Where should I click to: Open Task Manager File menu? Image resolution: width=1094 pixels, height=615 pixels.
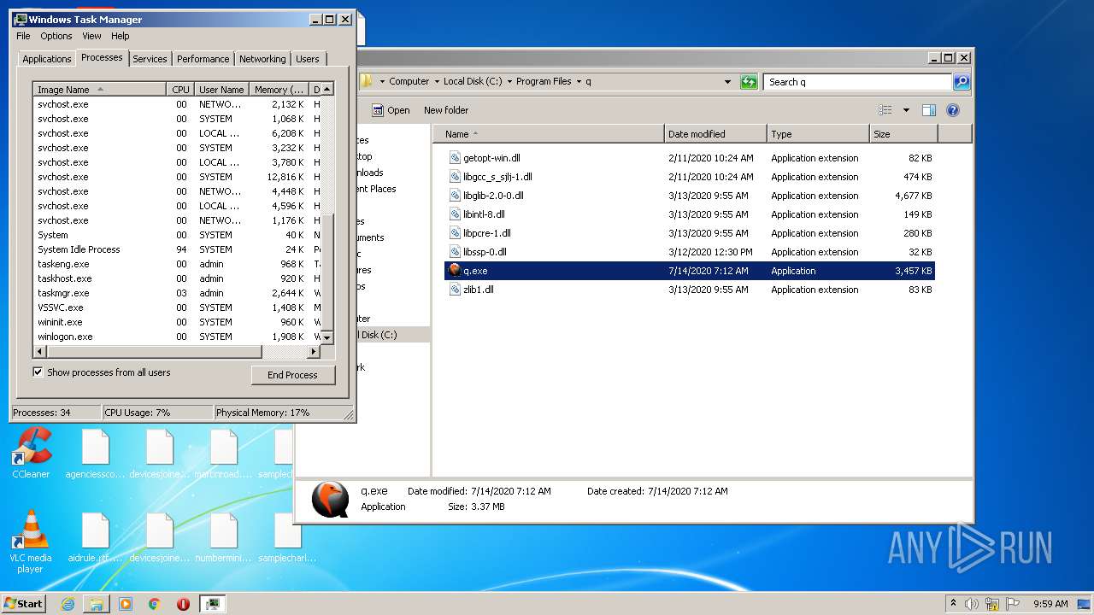click(23, 36)
